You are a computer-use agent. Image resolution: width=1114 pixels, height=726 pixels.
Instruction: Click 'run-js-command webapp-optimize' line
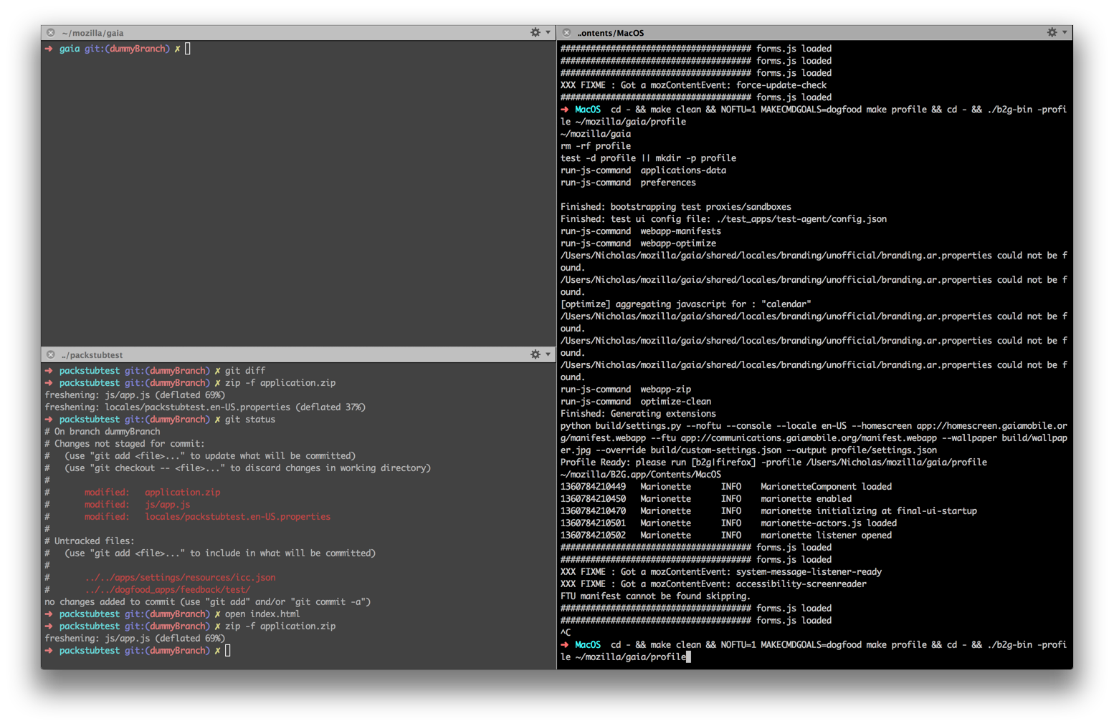point(638,243)
